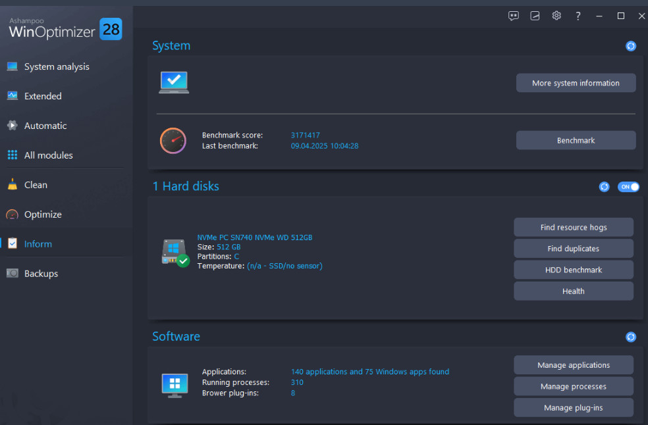
Task: Select the System analysis sidebar icon
Action: coord(12,66)
